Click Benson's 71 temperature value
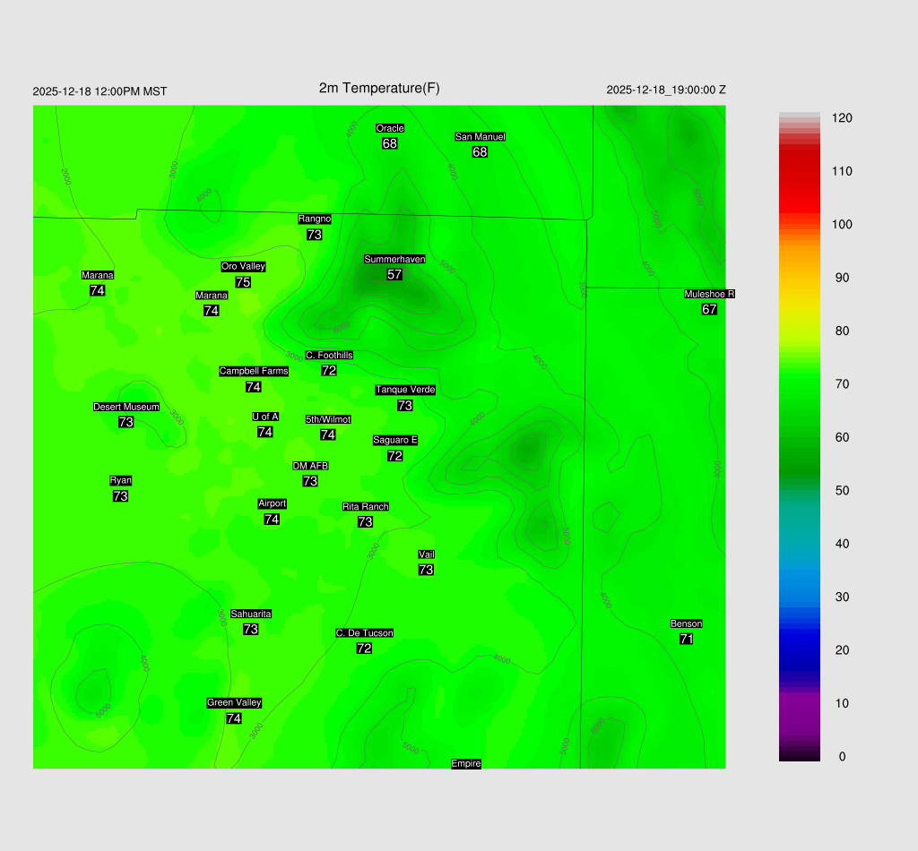 coord(686,639)
